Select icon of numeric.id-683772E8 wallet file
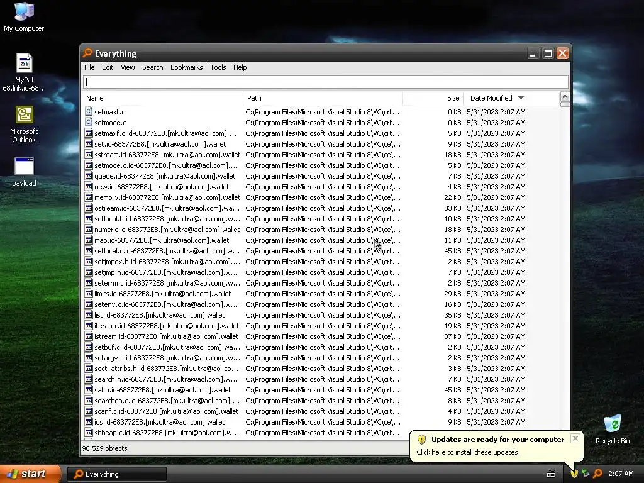 [x=88, y=229]
